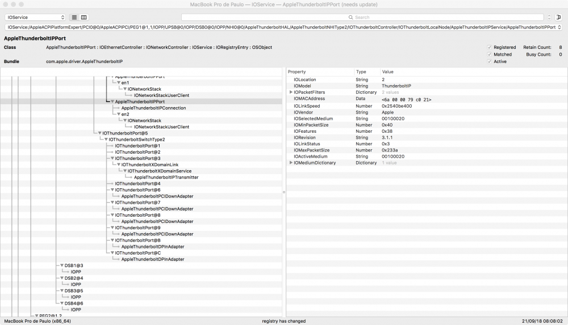Select the IOFeatures property row
568x325 pixels.
[427, 132]
